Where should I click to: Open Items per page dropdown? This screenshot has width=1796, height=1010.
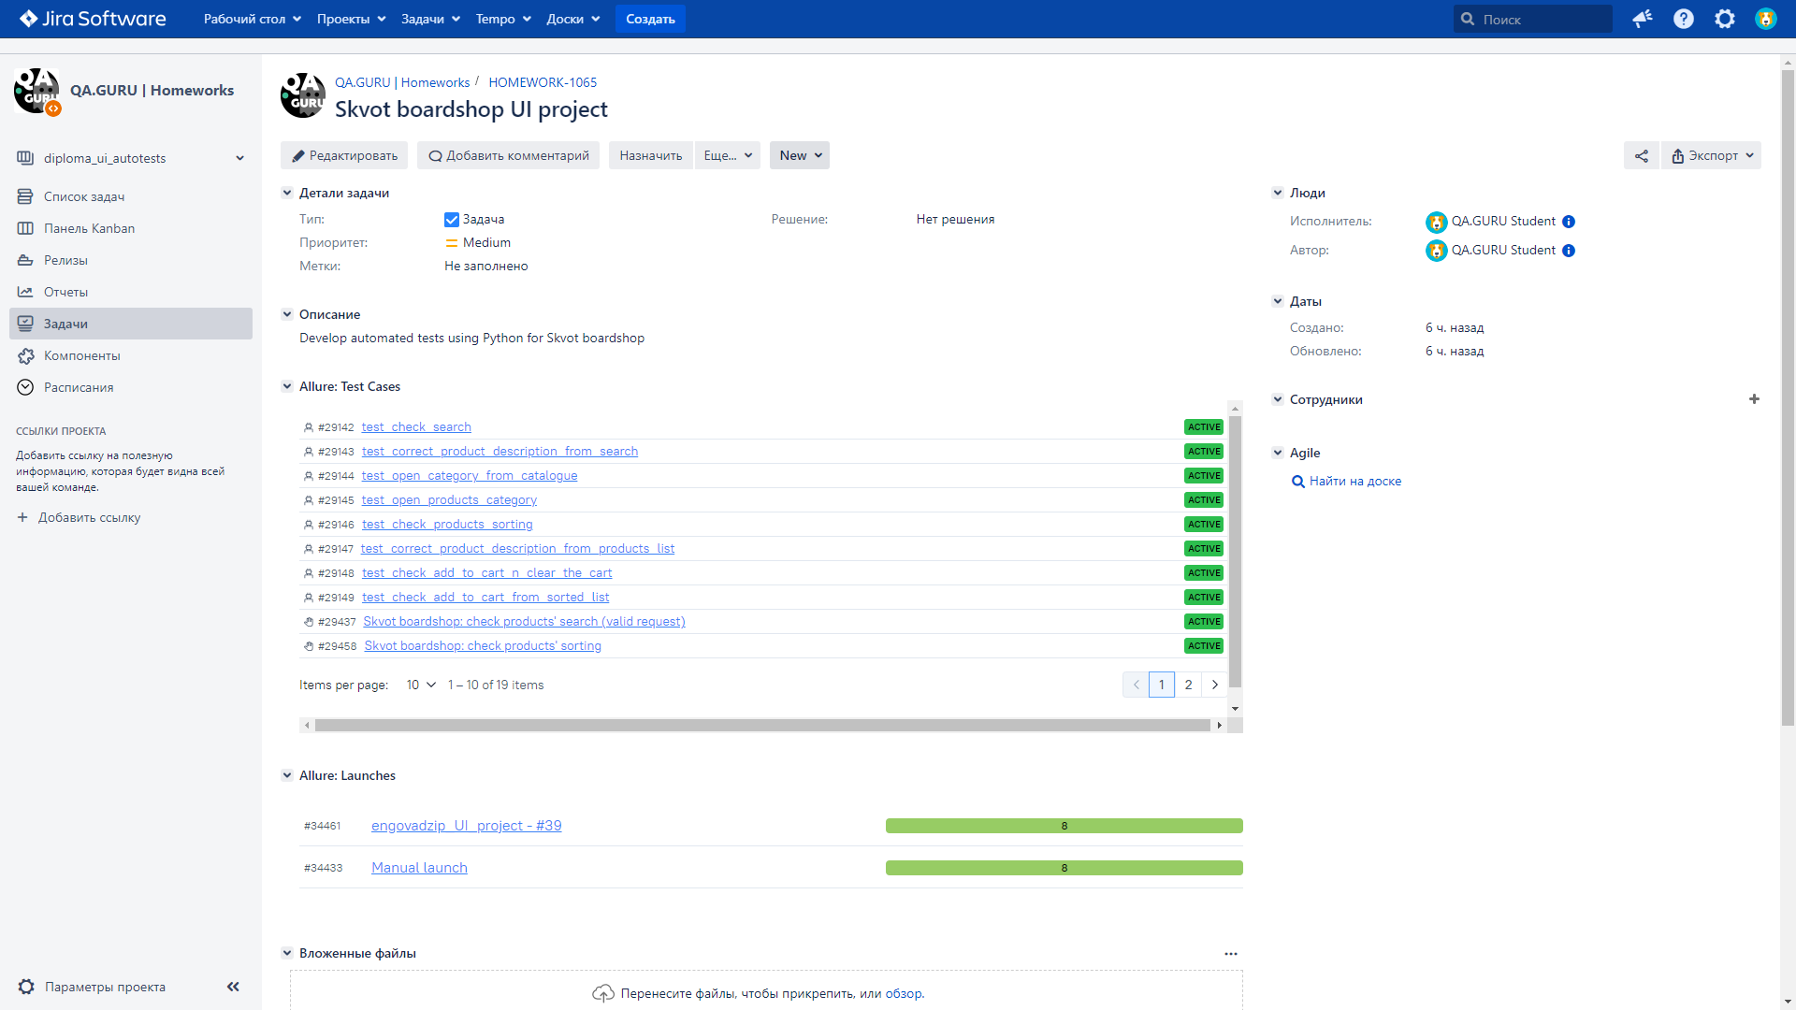421,685
